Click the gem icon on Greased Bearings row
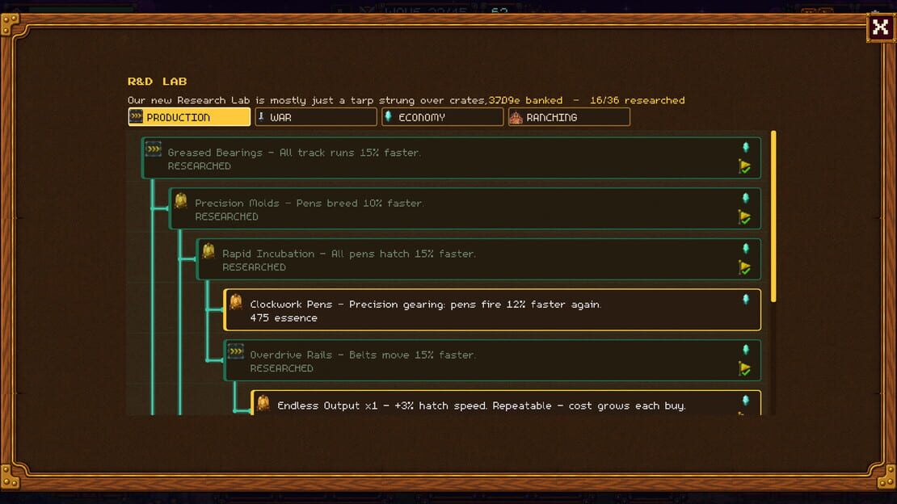This screenshot has width=897, height=504. (x=745, y=147)
